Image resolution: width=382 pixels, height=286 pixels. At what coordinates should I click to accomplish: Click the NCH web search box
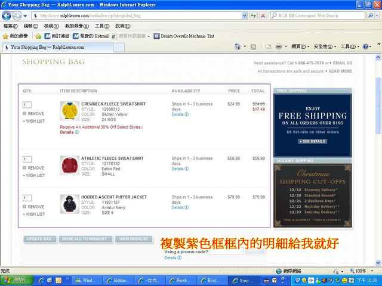[x=317, y=15]
